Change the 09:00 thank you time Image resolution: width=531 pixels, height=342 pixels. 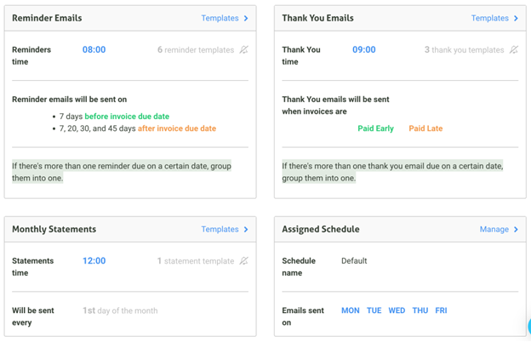[364, 50]
